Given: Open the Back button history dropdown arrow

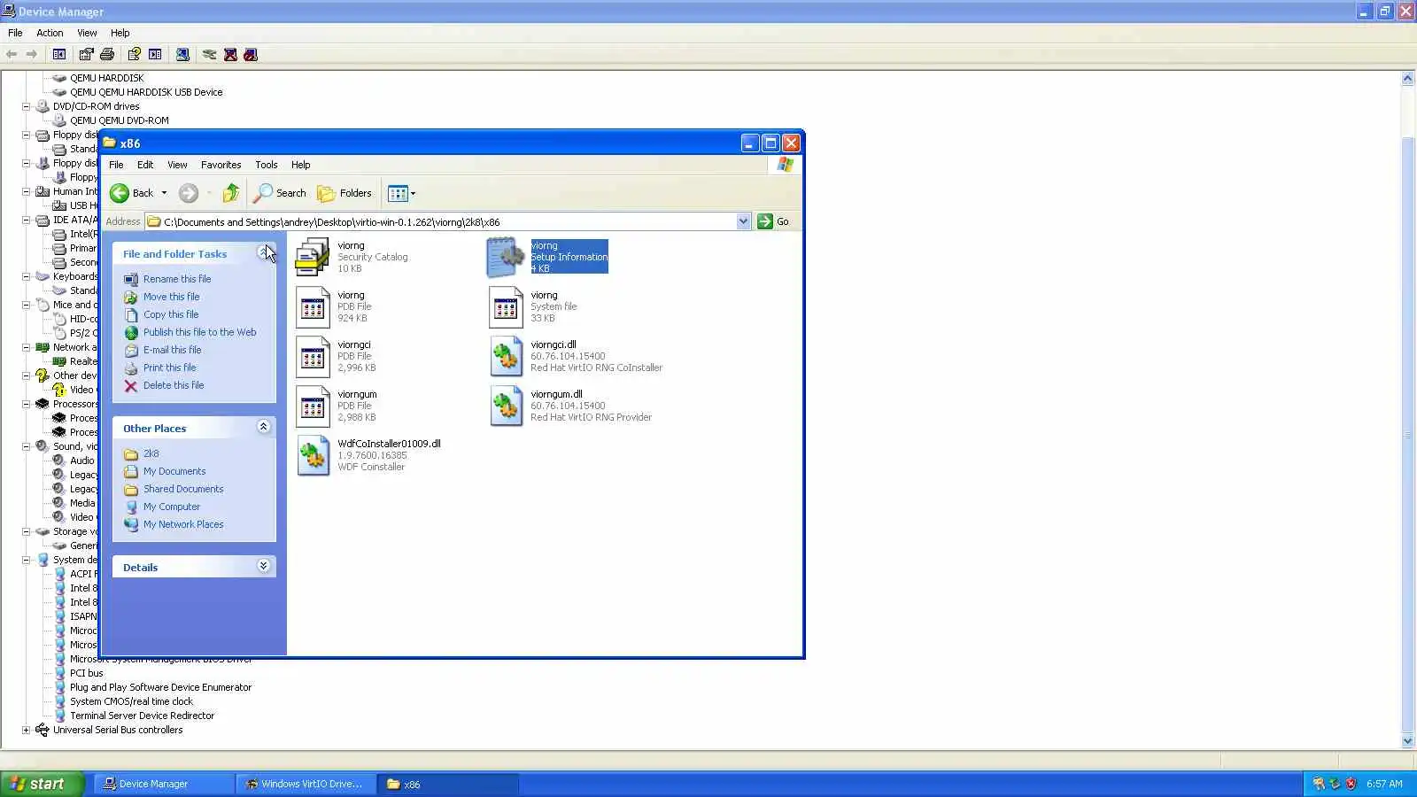Looking at the screenshot, I should click(164, 193).
